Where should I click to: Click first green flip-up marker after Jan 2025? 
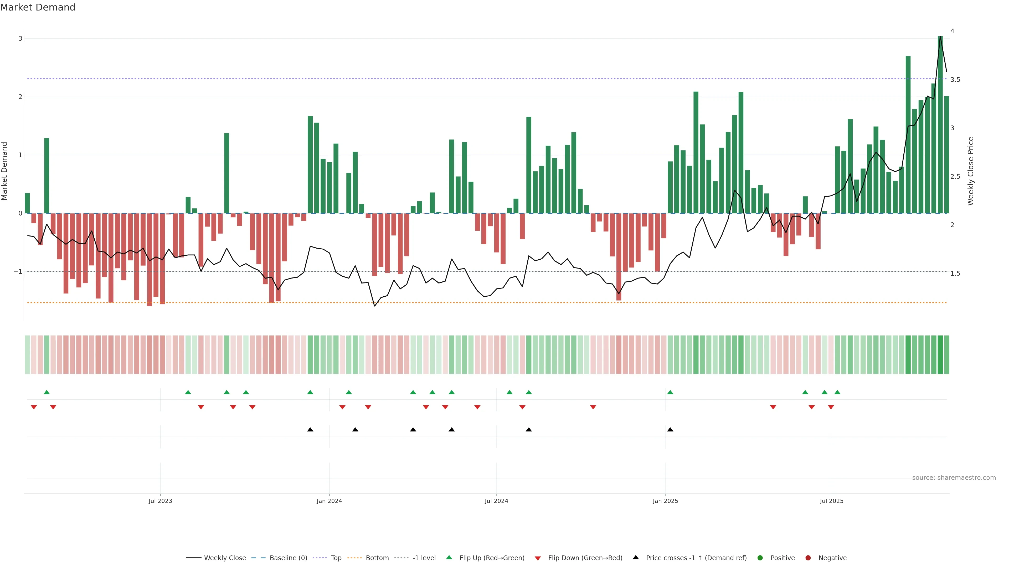point(670,392)
